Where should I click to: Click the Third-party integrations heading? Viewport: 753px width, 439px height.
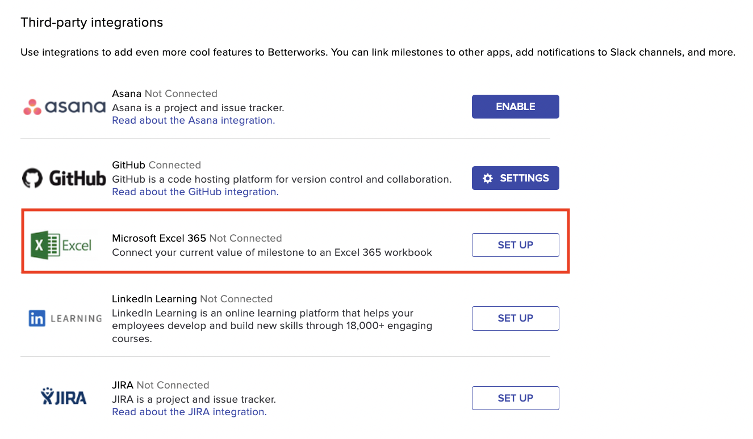pyautogui.click(x=91, y=22)
